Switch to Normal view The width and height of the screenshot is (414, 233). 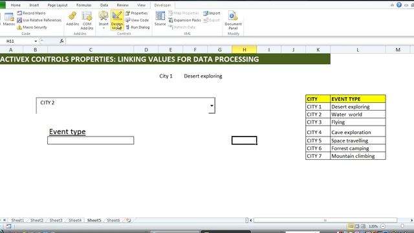351,227
